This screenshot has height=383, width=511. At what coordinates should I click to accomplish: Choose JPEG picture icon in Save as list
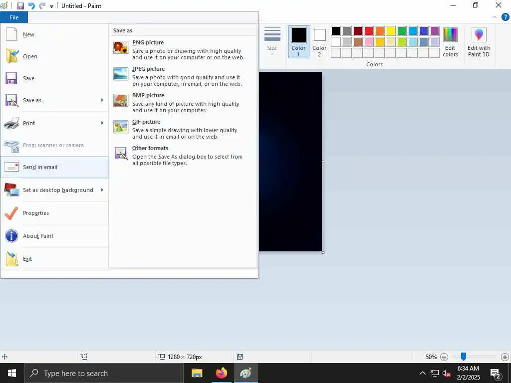pyautogui.click(x=121, y=74)
